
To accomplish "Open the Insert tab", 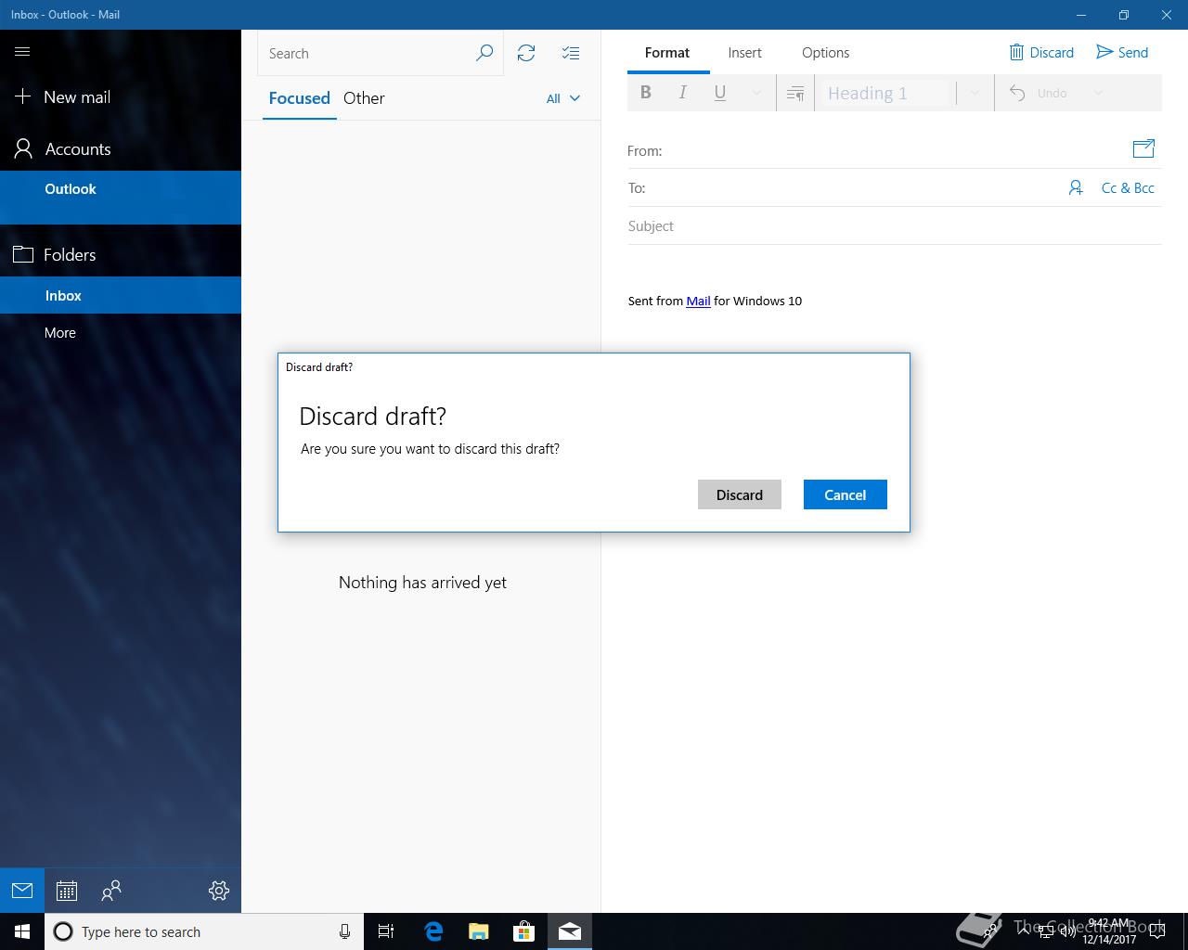I will (x=745, y=53).
